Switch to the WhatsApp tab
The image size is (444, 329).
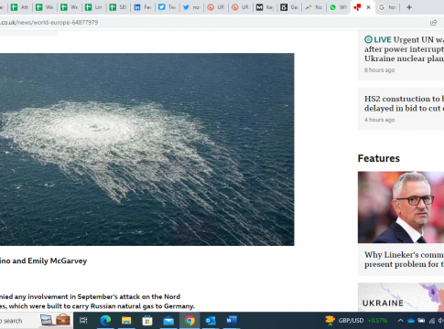click(x=338, y=7)
